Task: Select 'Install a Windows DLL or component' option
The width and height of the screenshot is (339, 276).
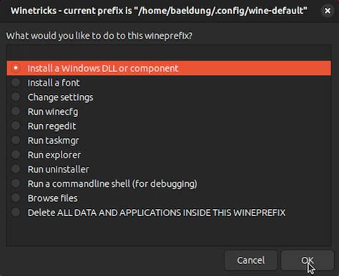Action: (169, 68)
